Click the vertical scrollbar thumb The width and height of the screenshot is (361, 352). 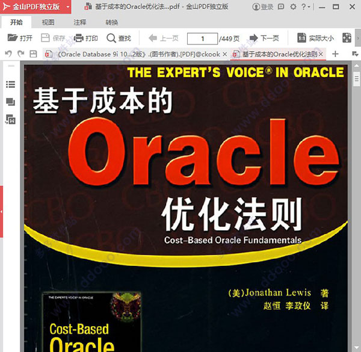click(356, 79)
